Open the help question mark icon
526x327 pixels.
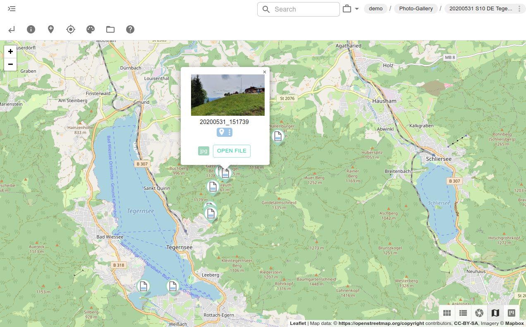point(130,29)
